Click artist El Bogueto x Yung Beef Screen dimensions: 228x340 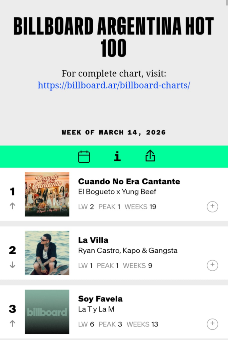(117, 192)
